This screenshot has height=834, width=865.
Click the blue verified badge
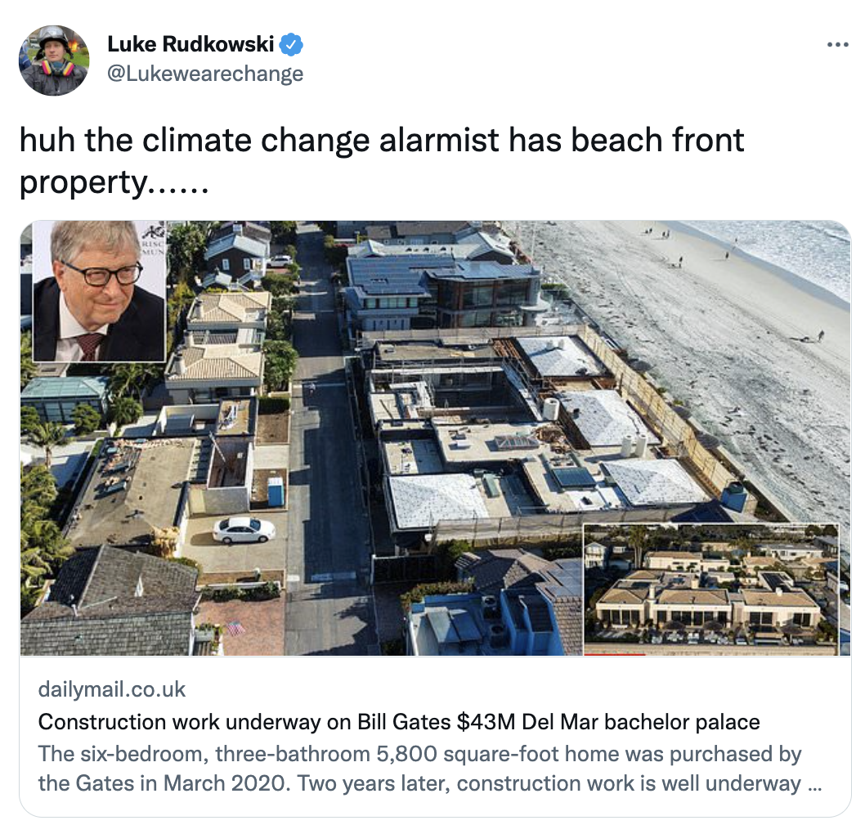point(291,45)
